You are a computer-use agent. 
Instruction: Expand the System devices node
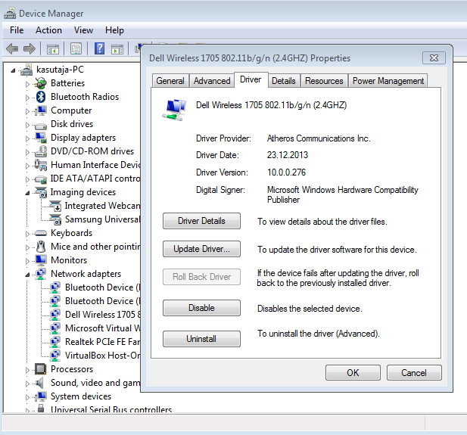(27, 397)
